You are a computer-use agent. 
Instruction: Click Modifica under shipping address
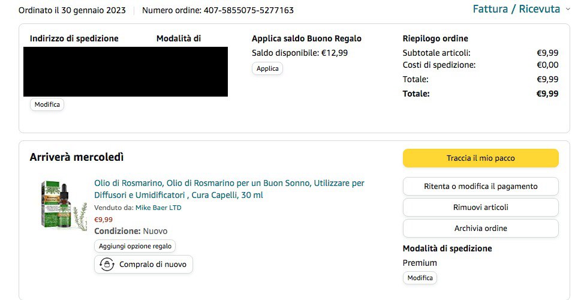point(47,104)
